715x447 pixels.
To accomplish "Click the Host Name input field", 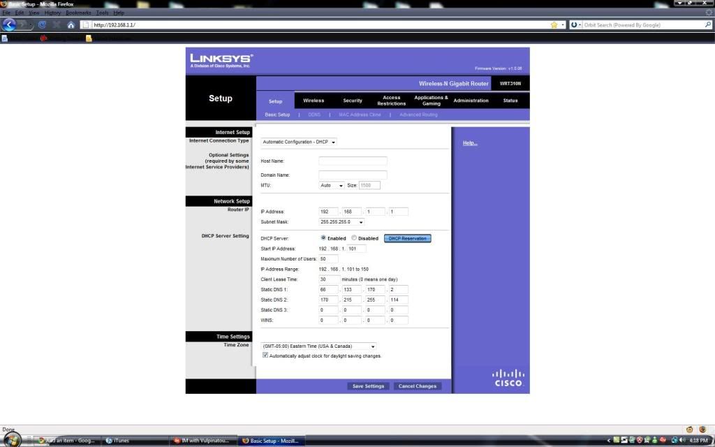I will [353, 161].
